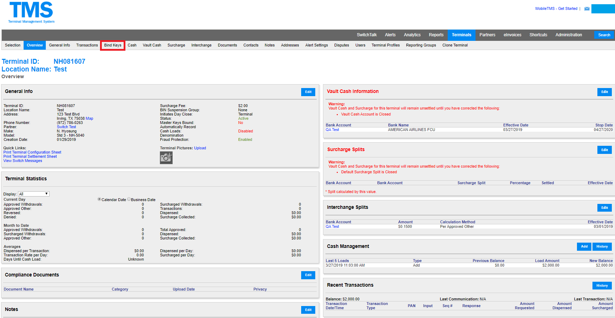Viewport: 615px width, 318px height.
Task: Switch to the Clone Terminal tab
Action: click(x=455, y=45)
